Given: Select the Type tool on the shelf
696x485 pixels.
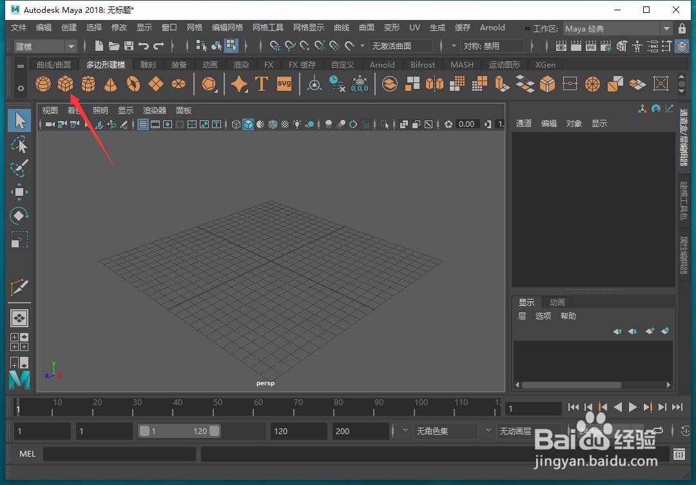Looking at the screenshot, I should click(x=262, y=84).
